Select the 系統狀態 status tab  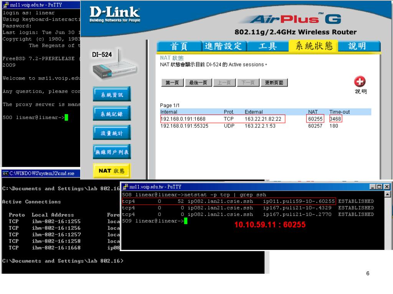314,46
